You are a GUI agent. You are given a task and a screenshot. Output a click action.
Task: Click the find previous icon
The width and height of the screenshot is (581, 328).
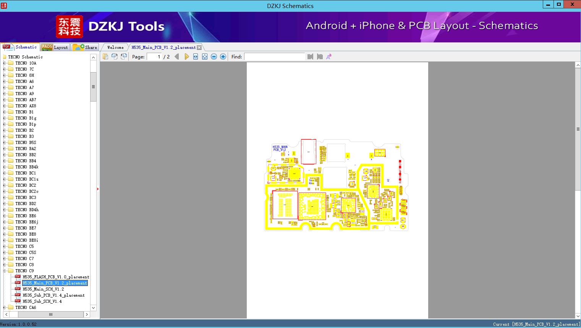click(x=310, y=57)
